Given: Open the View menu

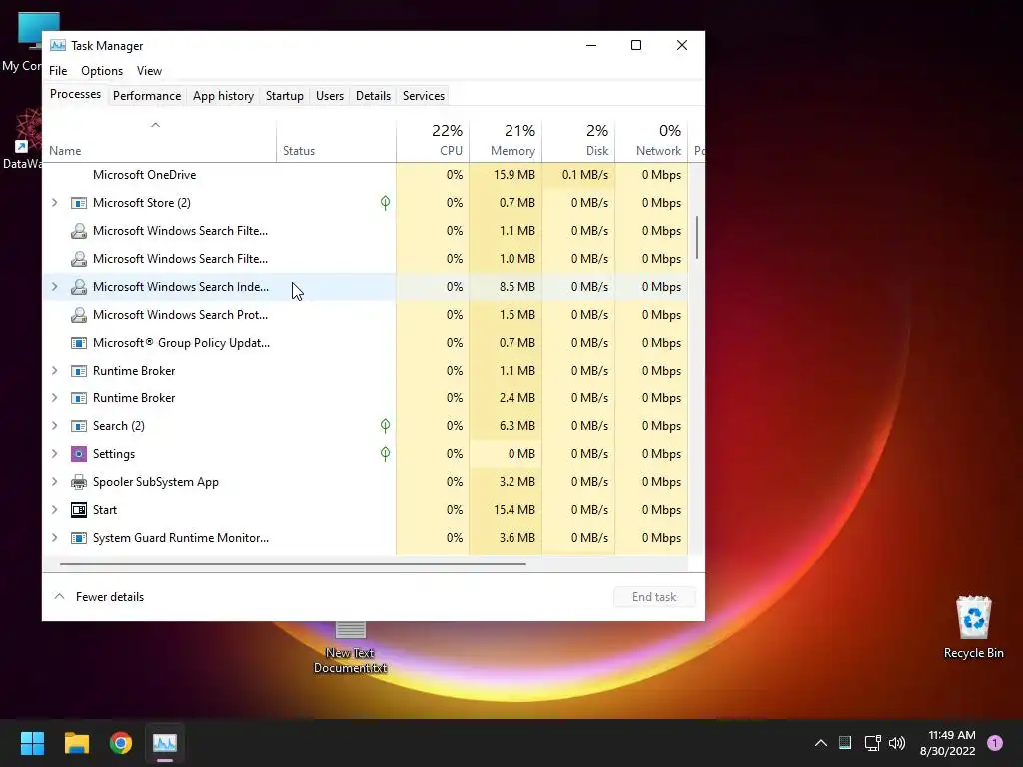Looking at the screenshot, I should pos(149,71).
